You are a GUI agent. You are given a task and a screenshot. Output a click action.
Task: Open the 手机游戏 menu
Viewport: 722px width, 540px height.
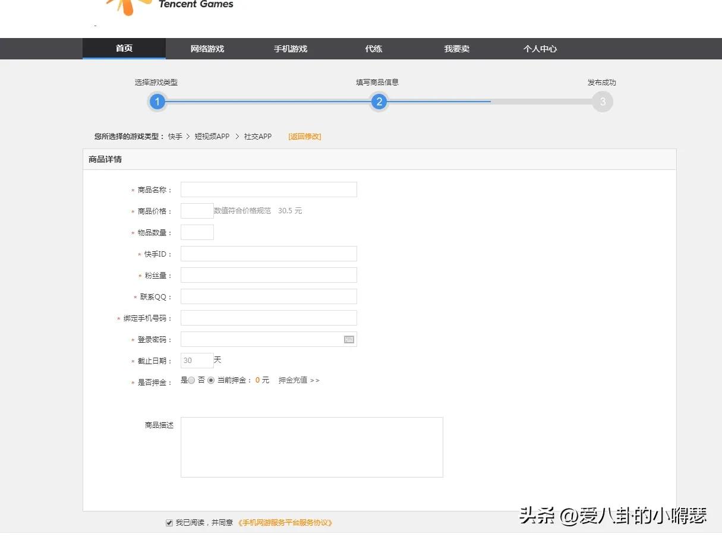(x=290, y=49)
